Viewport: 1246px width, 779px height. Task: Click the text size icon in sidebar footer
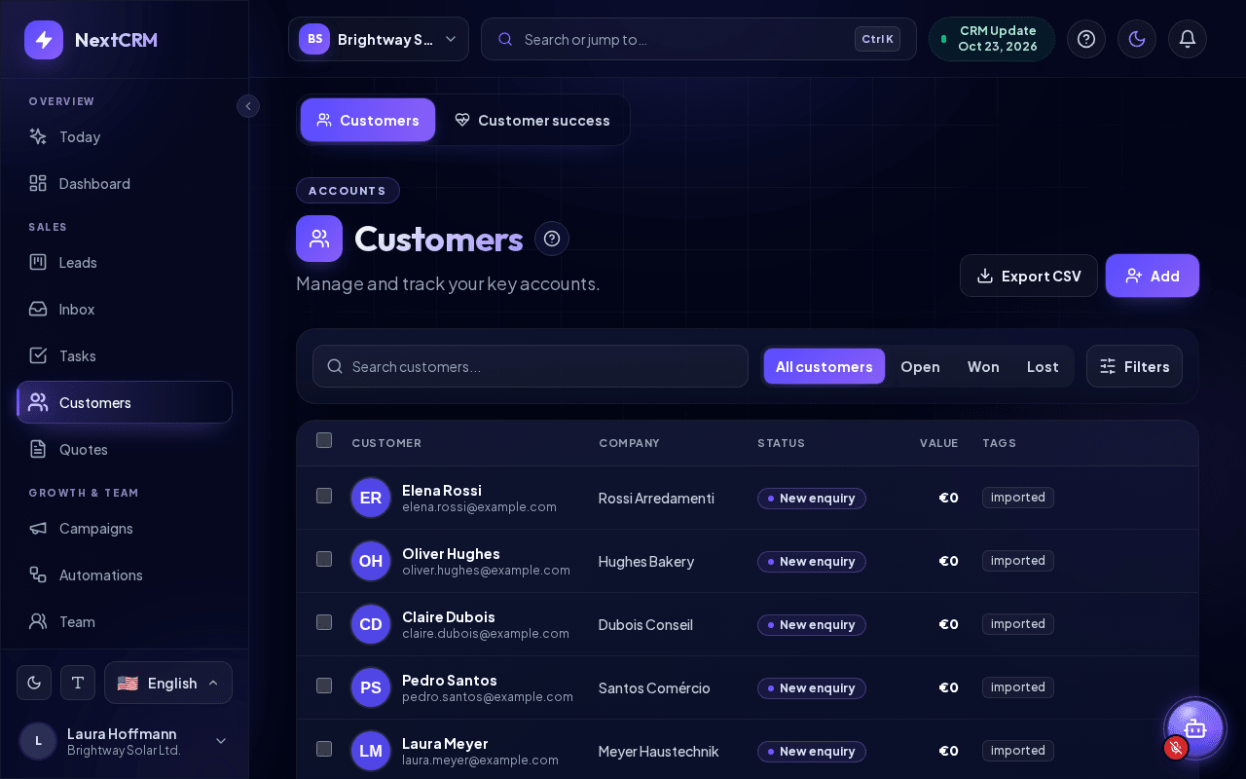[x=78, y=683]
